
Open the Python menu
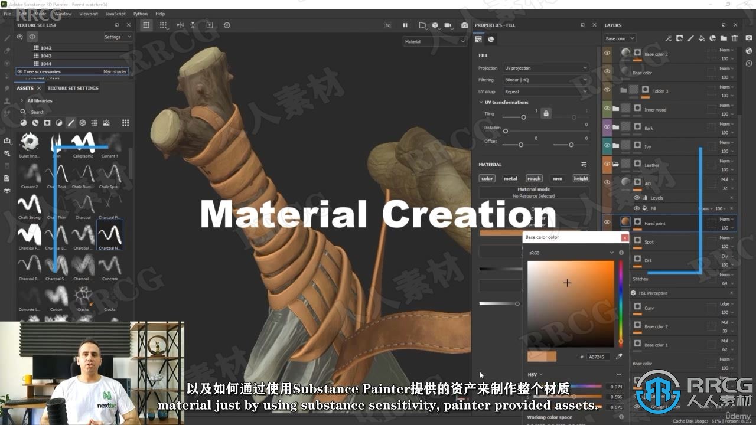point(141,14)
